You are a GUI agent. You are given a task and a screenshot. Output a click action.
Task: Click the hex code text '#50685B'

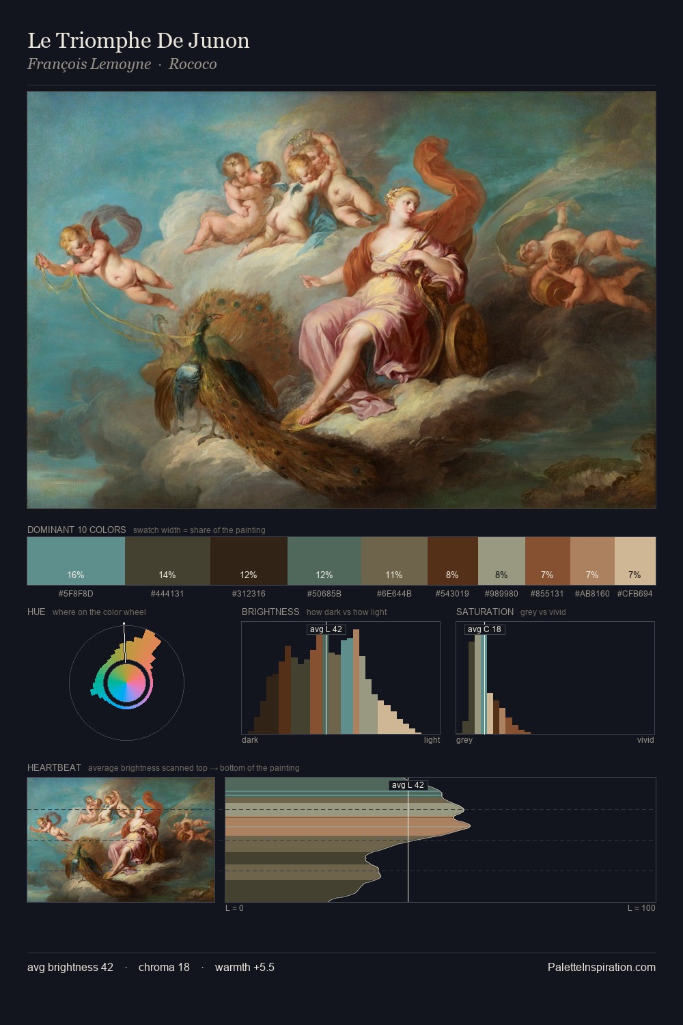324,594
